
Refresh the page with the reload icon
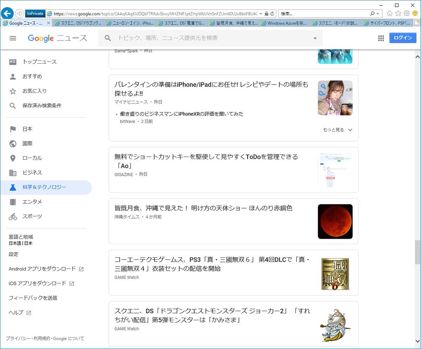point(272,14)
